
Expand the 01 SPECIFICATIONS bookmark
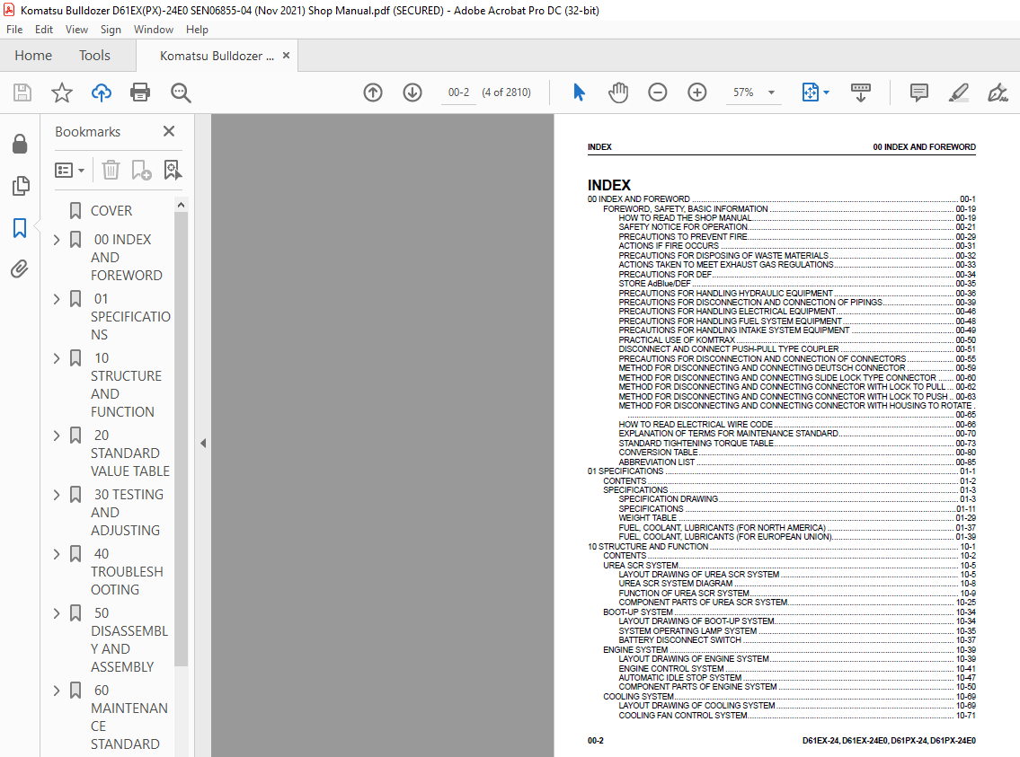pos(57,299)
